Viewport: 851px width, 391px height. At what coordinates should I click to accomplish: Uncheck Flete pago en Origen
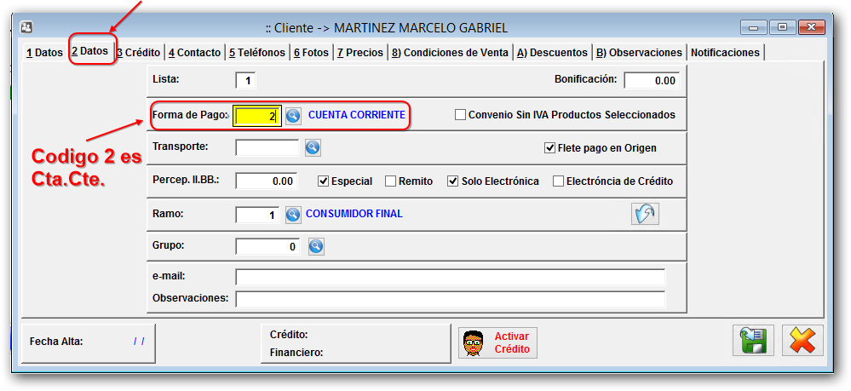click(549, 147)
